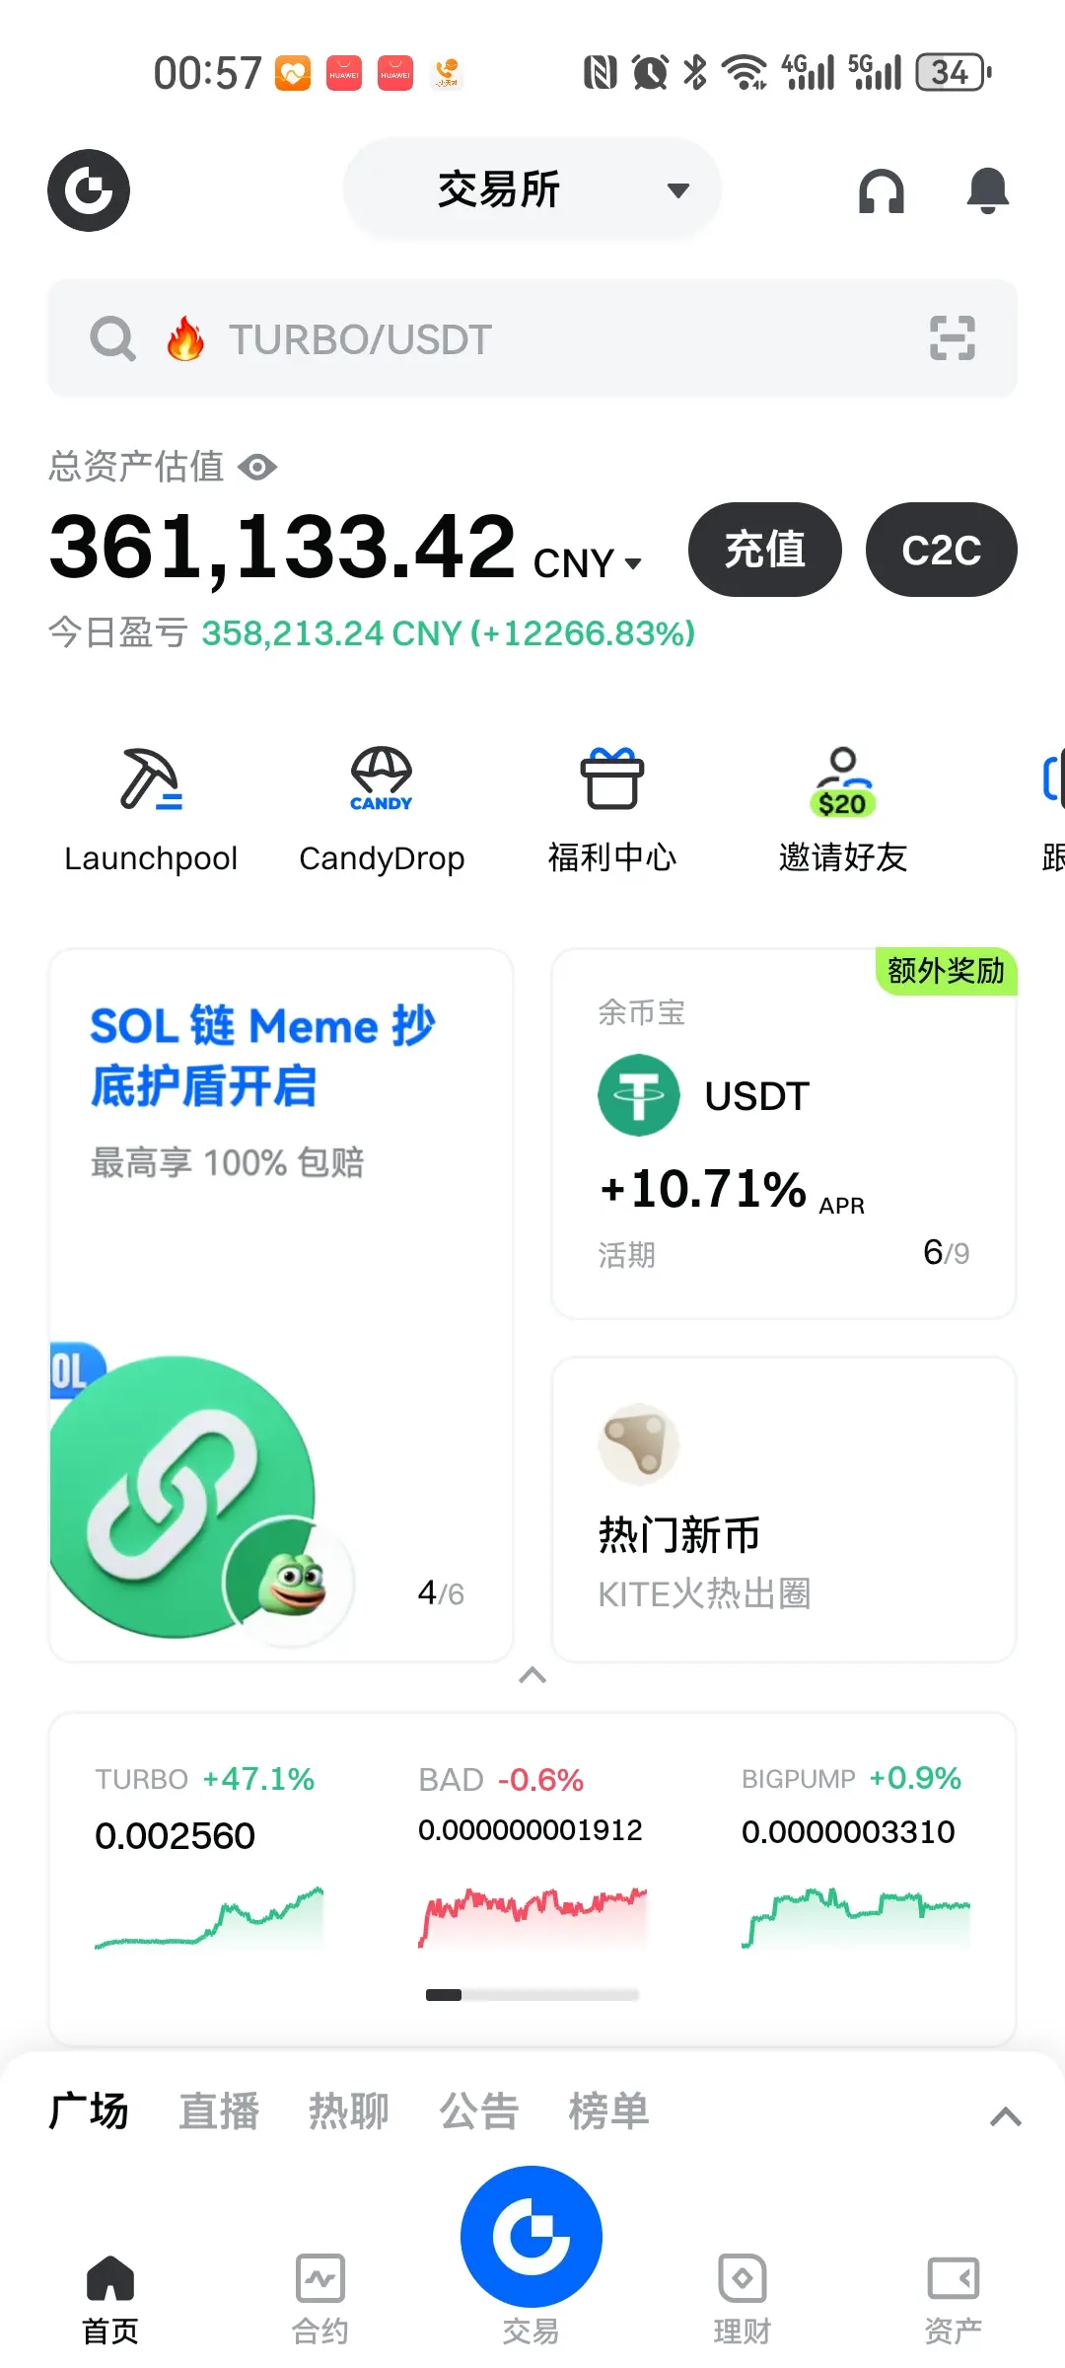Open notifications bell icon
Viewport: 1065px width, 2368px height.
[x=987, y=190]
